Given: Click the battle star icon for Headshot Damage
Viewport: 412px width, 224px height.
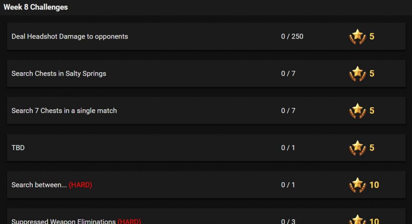Looking at the screenshot, I should click(x=357, y=37).
